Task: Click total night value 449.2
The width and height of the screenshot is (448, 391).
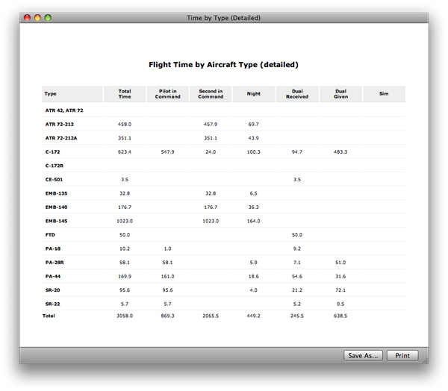Action: (x=253, y=316)
